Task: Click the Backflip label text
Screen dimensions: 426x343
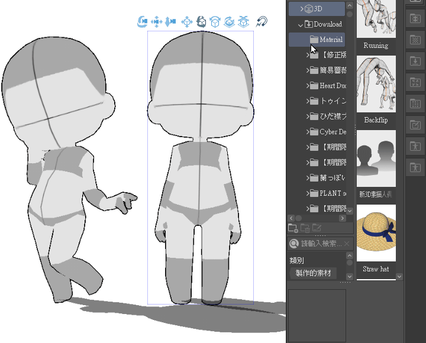Action: point(376,120)
